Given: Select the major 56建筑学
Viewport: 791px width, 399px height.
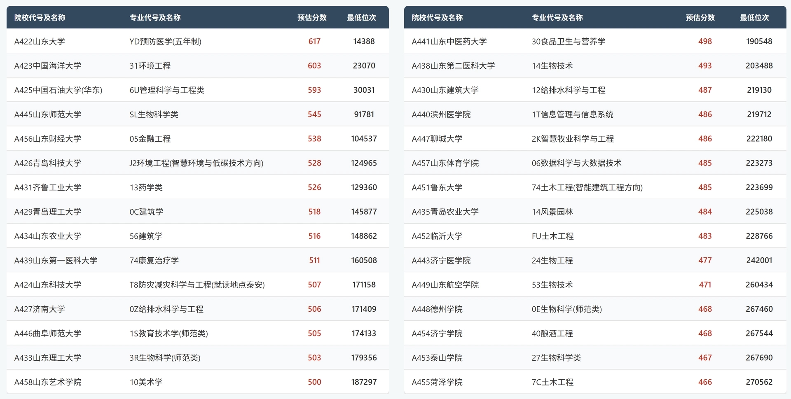Looking at the screenshot, I should [x=146, y=236].
